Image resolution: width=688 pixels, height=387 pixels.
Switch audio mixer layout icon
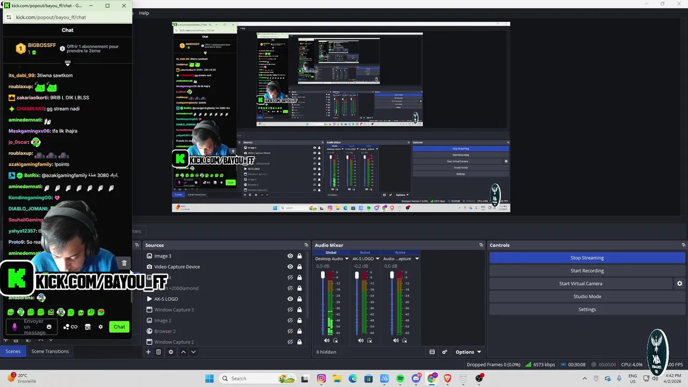(432, 352)
